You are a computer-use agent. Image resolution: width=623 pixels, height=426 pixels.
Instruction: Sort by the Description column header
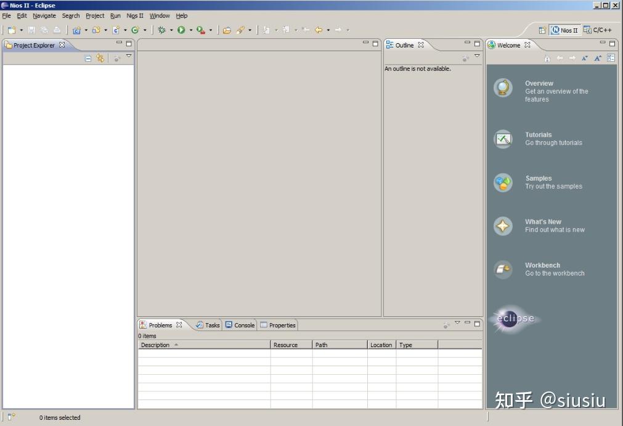pos(204,345)
